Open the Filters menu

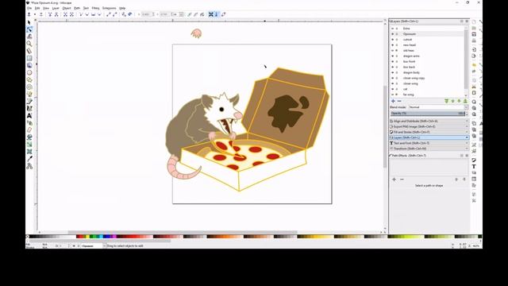point(95,8)
